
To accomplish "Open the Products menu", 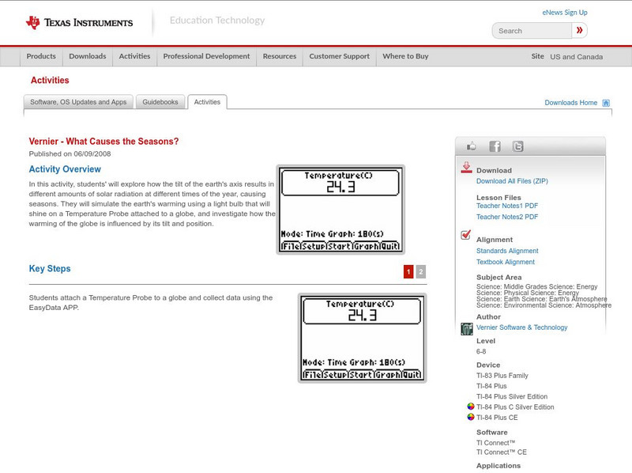I will (41, 56).
